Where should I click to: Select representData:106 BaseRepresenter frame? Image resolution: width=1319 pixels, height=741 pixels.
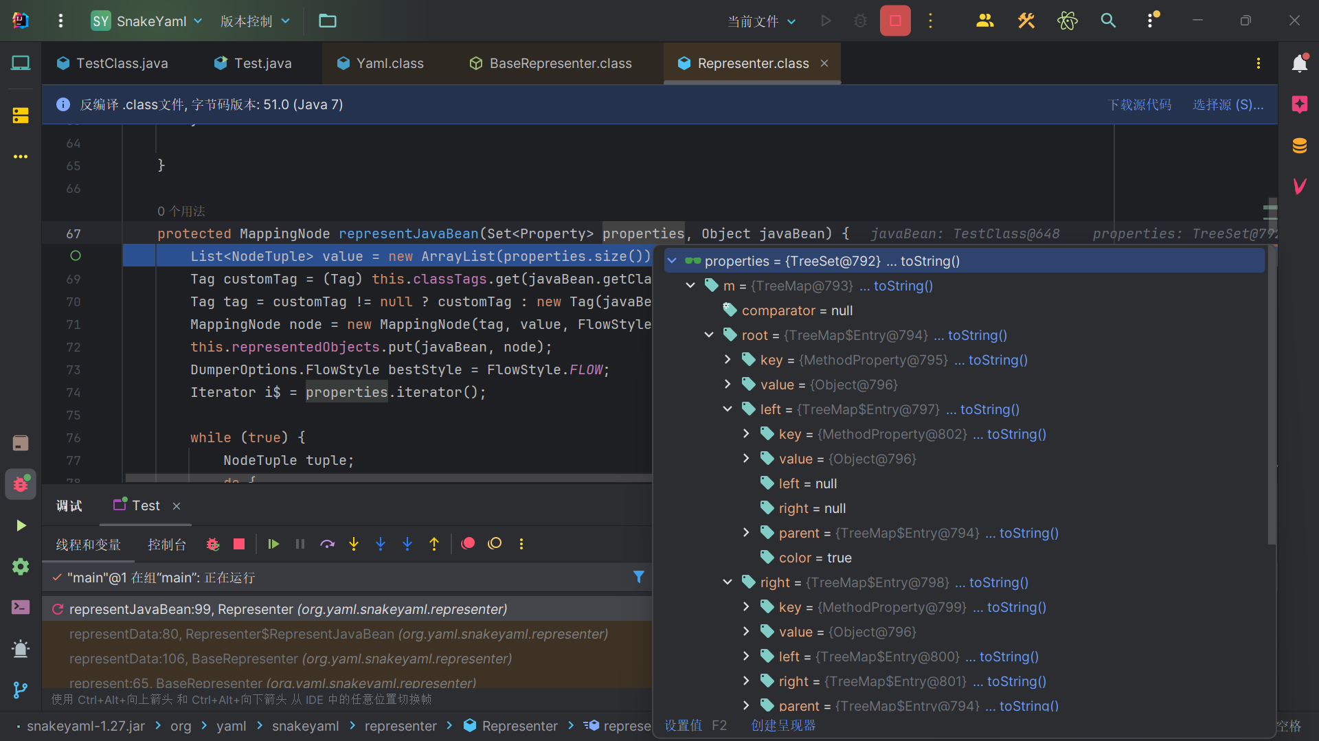pos(347,659)
